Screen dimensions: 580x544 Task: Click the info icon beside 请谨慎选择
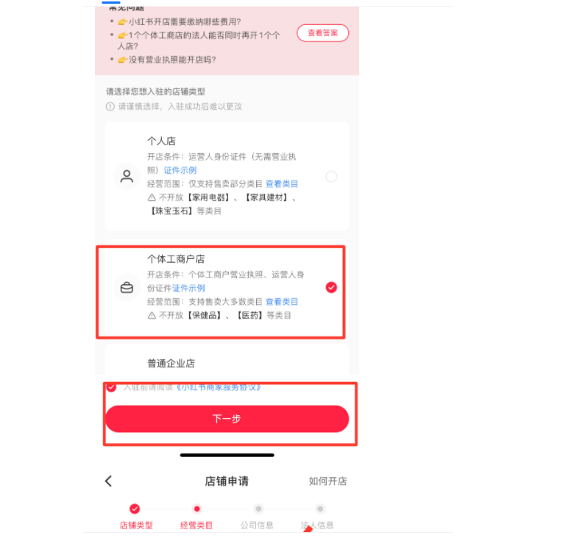(110, 107)
